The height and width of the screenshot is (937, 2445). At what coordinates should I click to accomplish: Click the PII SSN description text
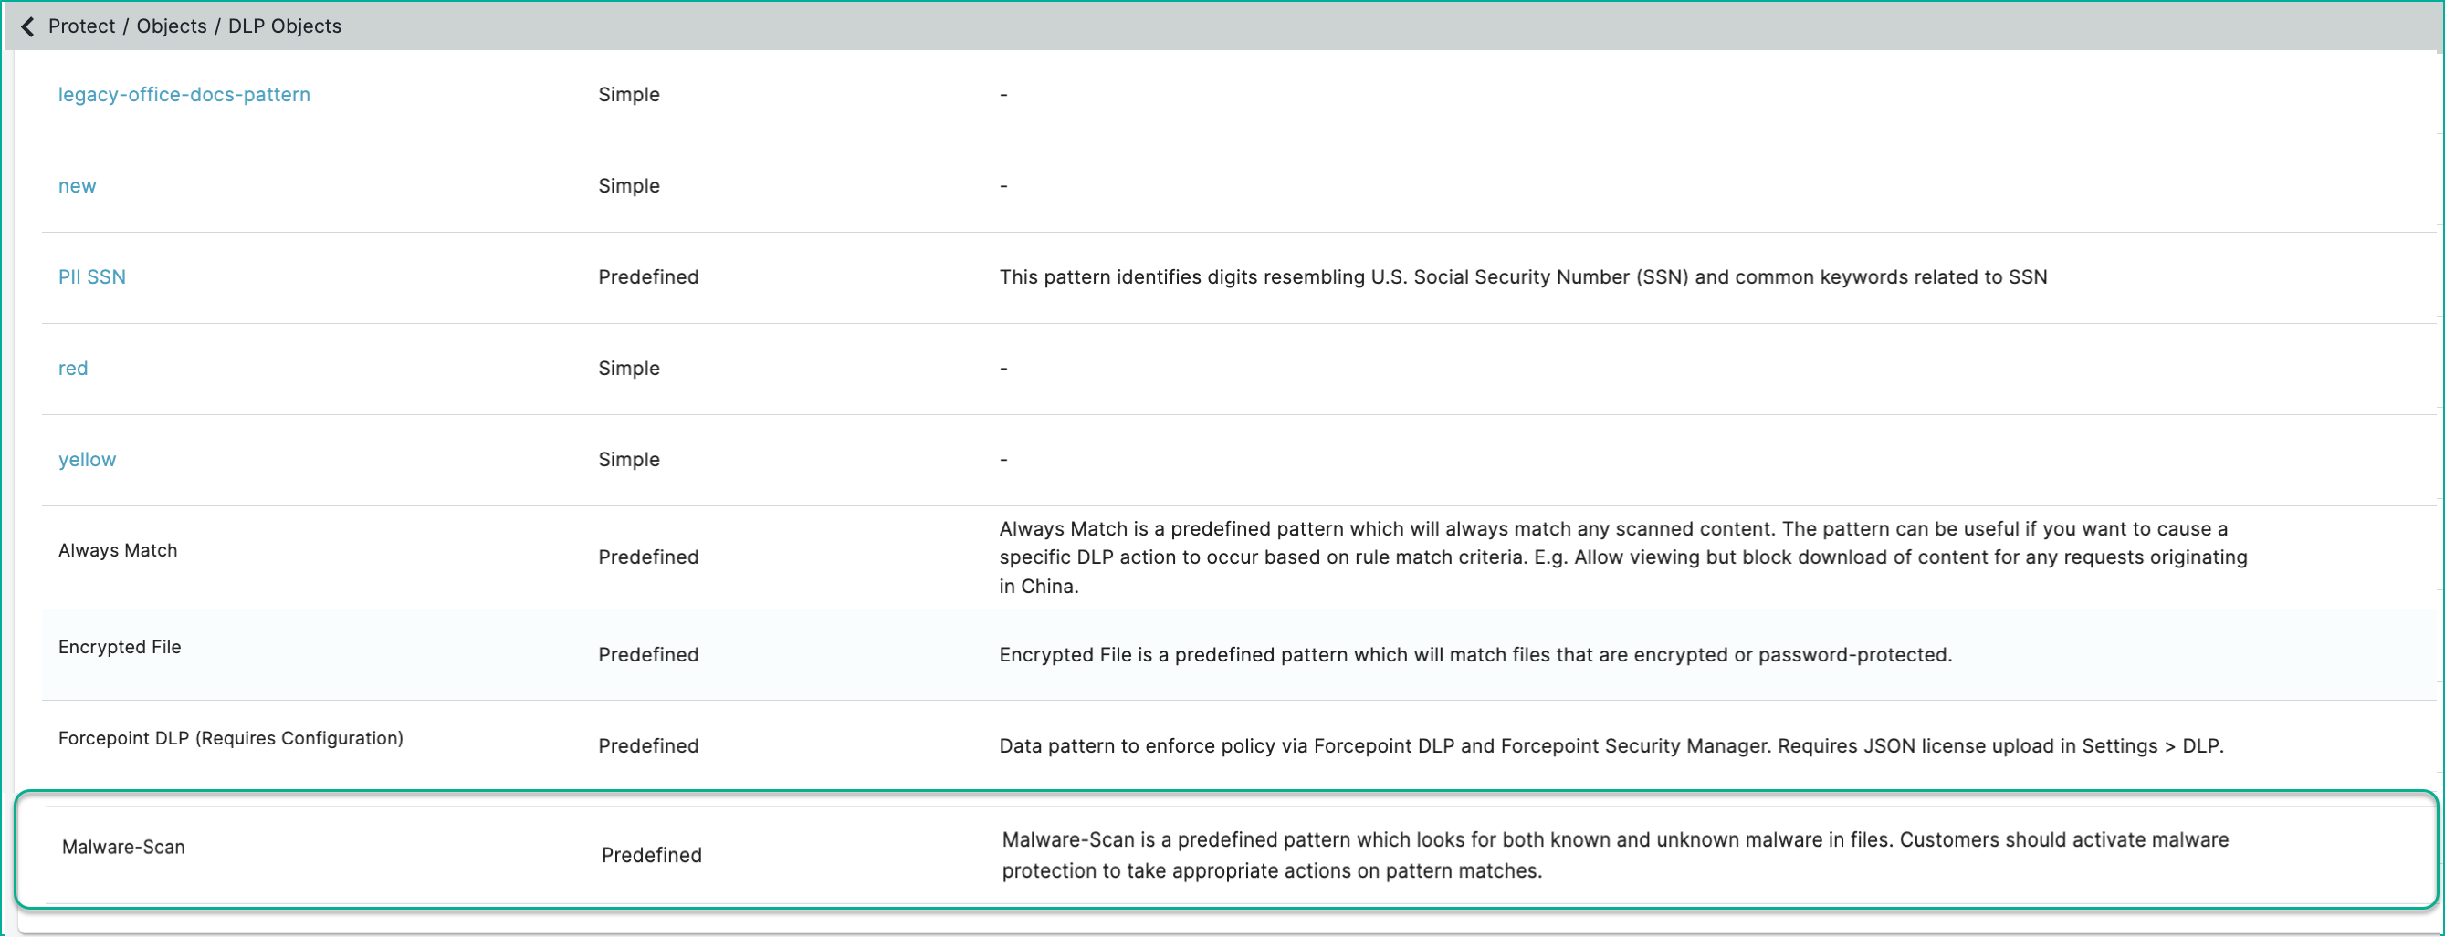1523,277
